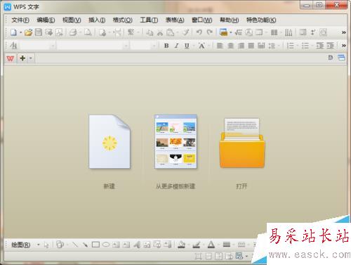The height and width of the screenshot is (265, 351).
Task: Open the 工具(T) menu
Action: pyautogui.click(x=149, y=20)
